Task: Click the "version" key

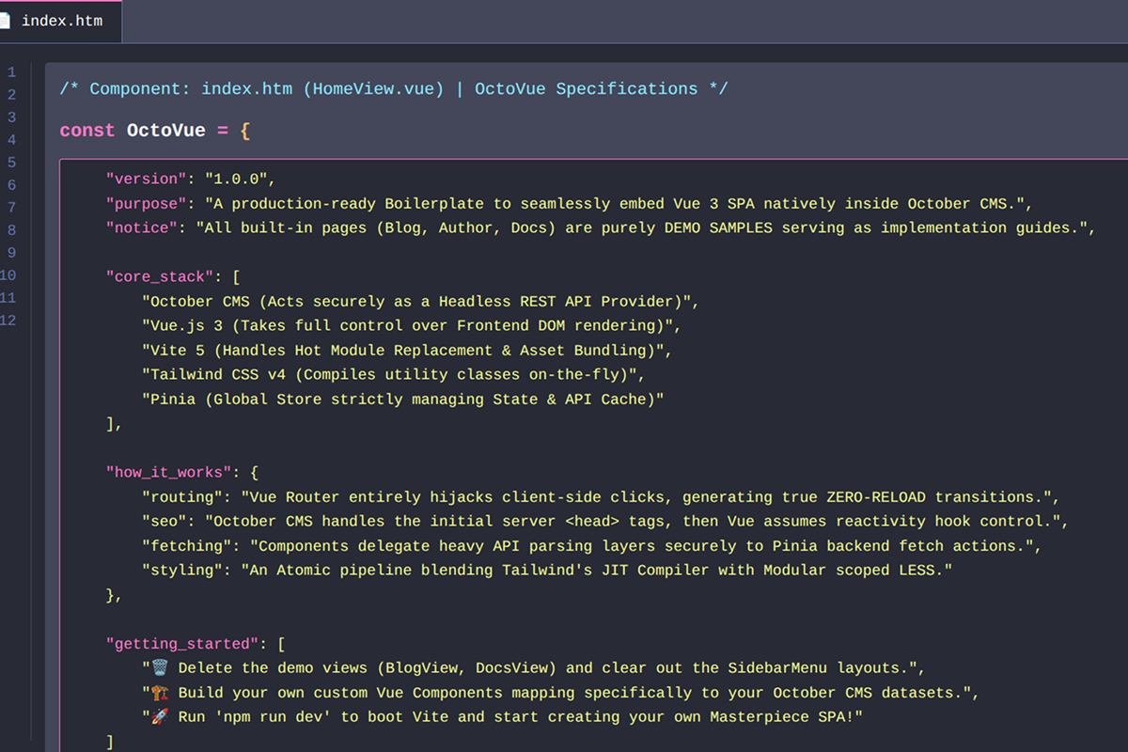Action: [x=146, y=179]
